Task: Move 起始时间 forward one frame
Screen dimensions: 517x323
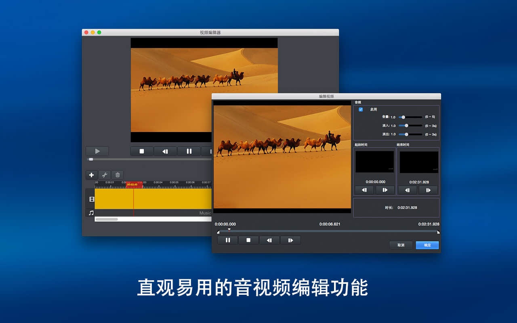Action: pyautogui.click(x=385, y=190)
